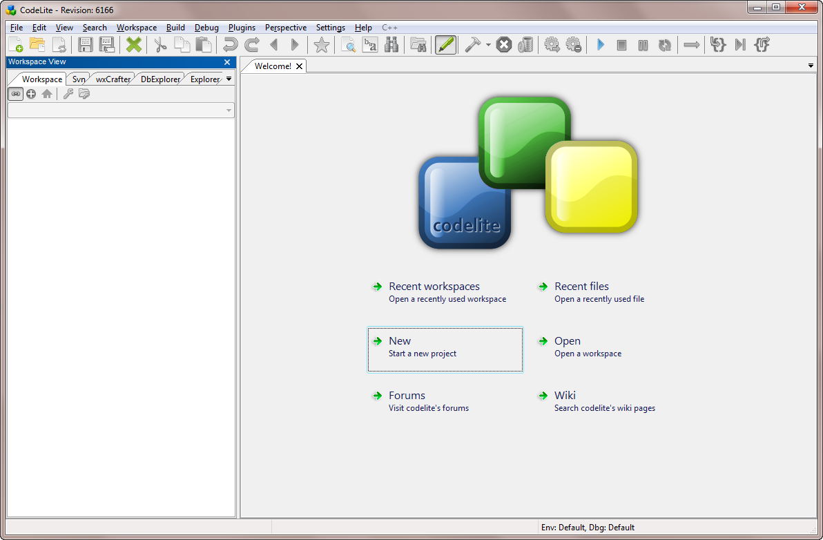Clean the active project
Image resolution: width=823 pixels, height=540 pixels.
pos(525,45)
